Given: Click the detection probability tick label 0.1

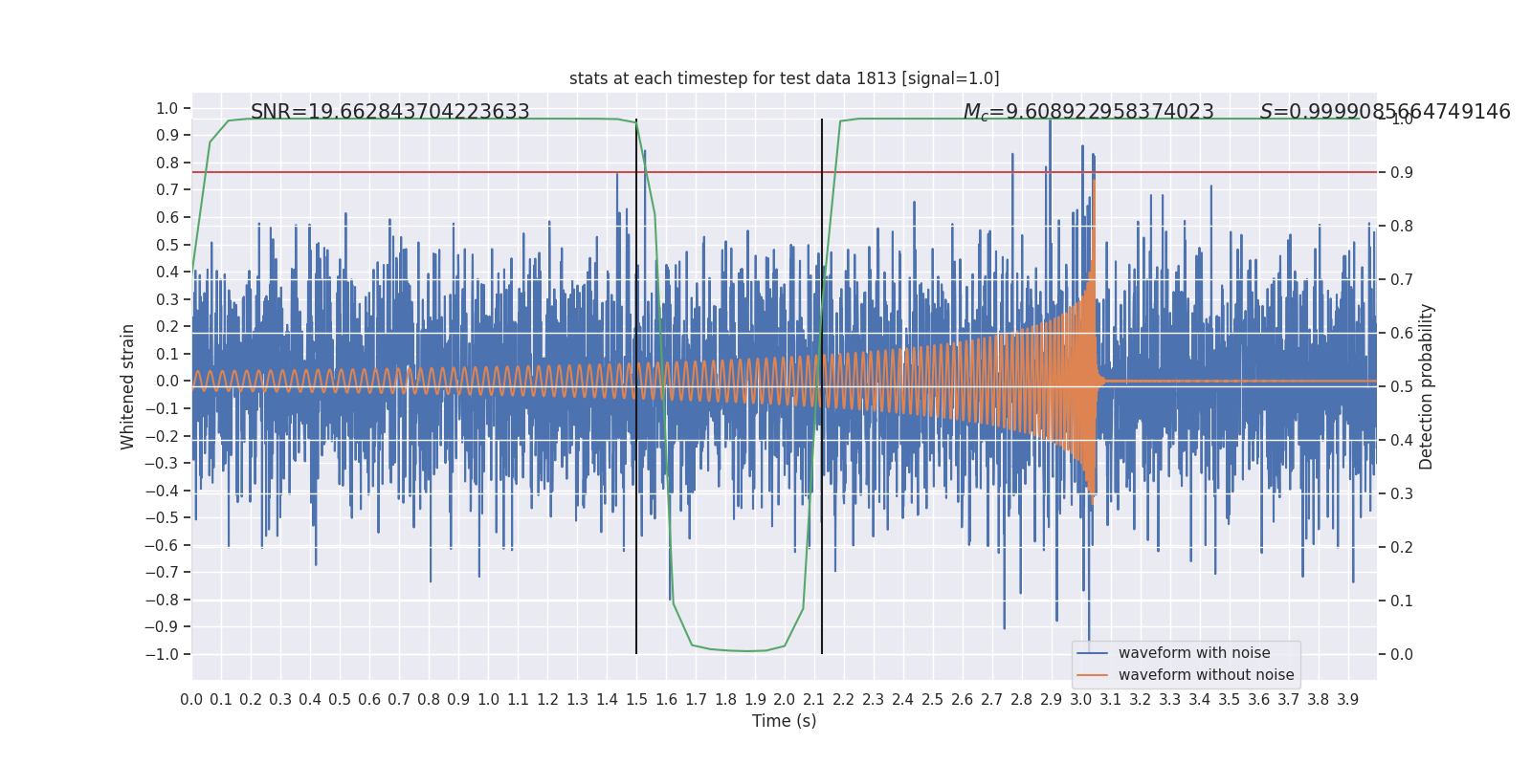Looking at the screenshot, I should [x=1402, y=601].
